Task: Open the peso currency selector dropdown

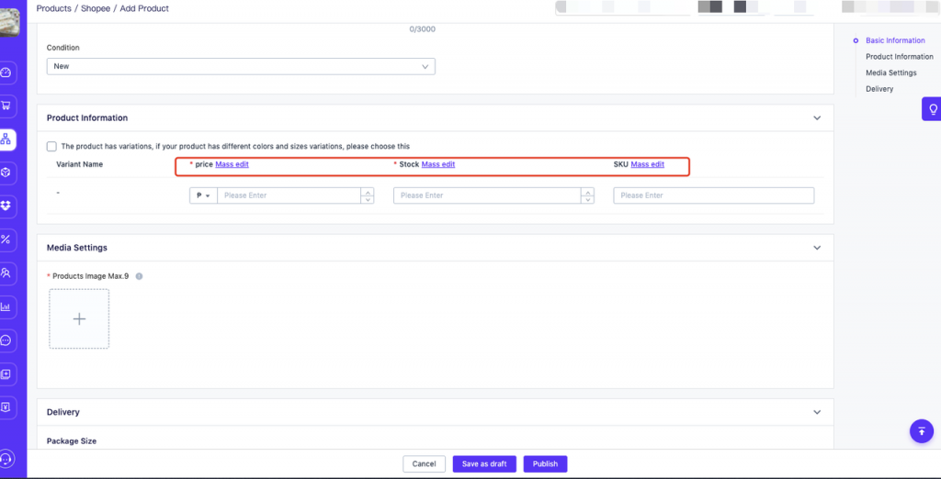Action: tap(203, 195)
